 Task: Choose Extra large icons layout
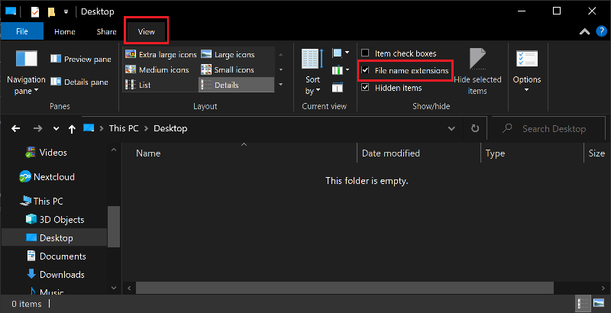point(161,54)
